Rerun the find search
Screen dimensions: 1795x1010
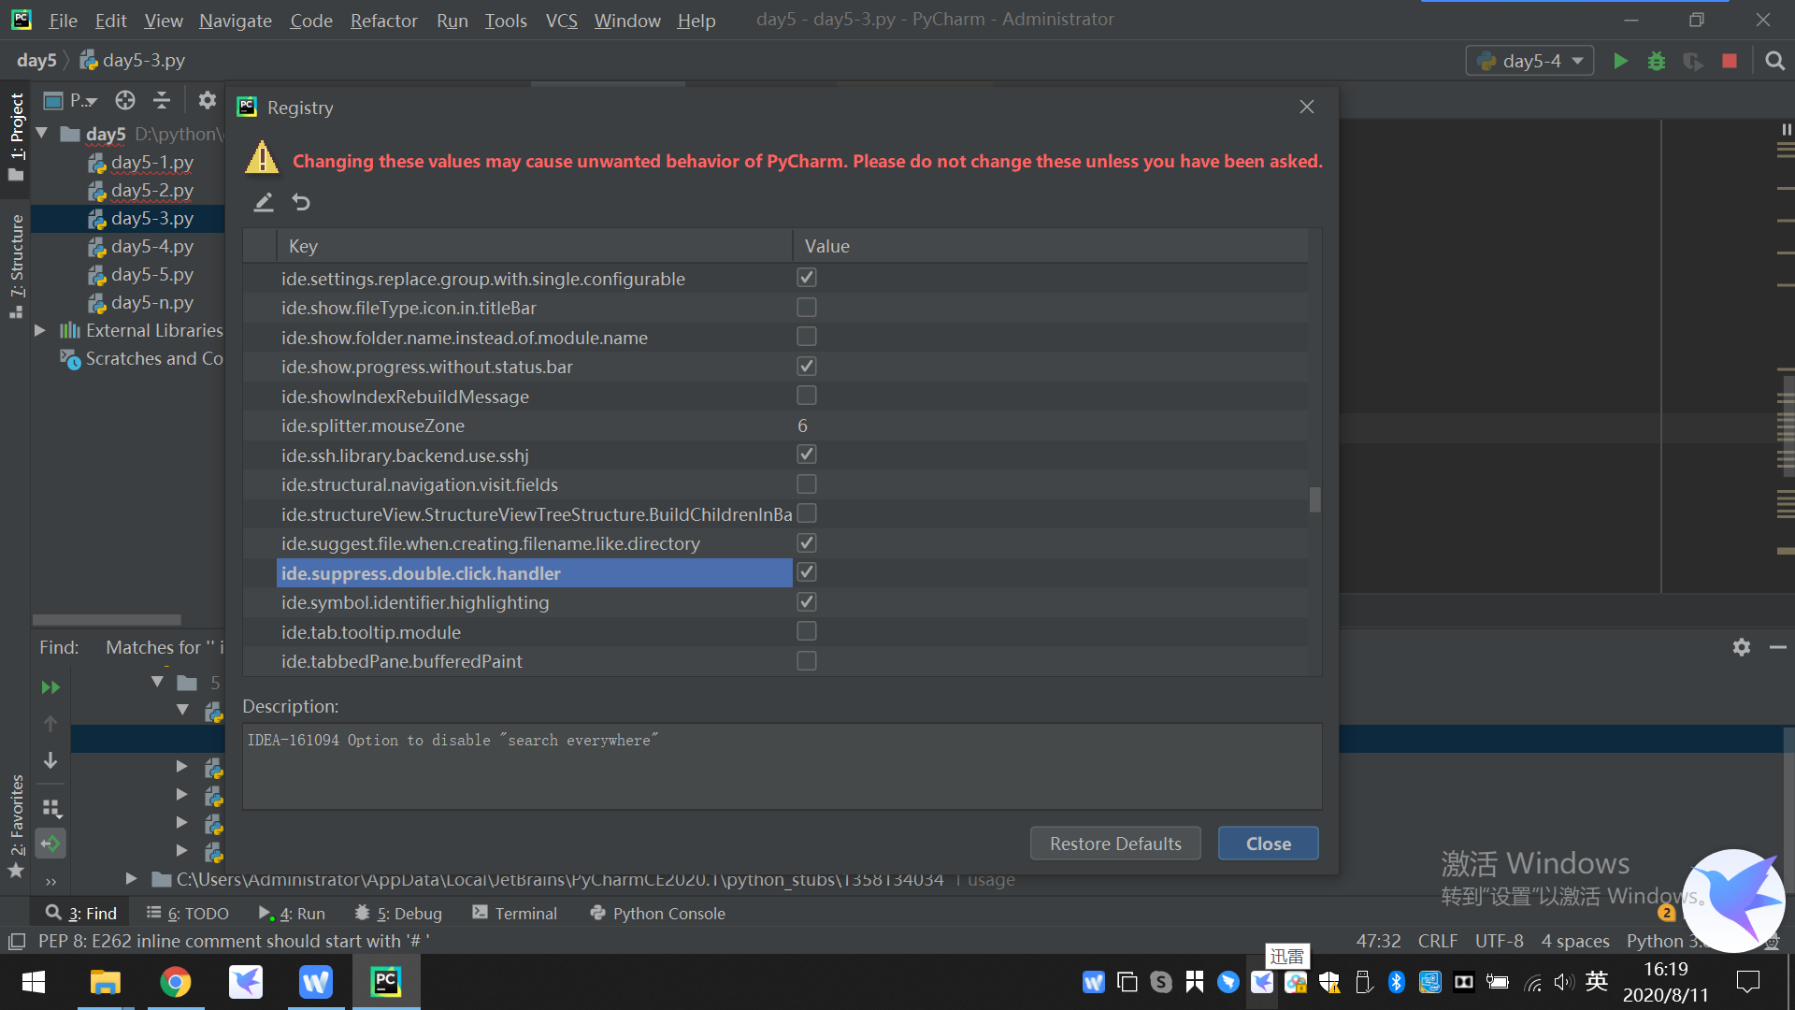coord(50,687)
